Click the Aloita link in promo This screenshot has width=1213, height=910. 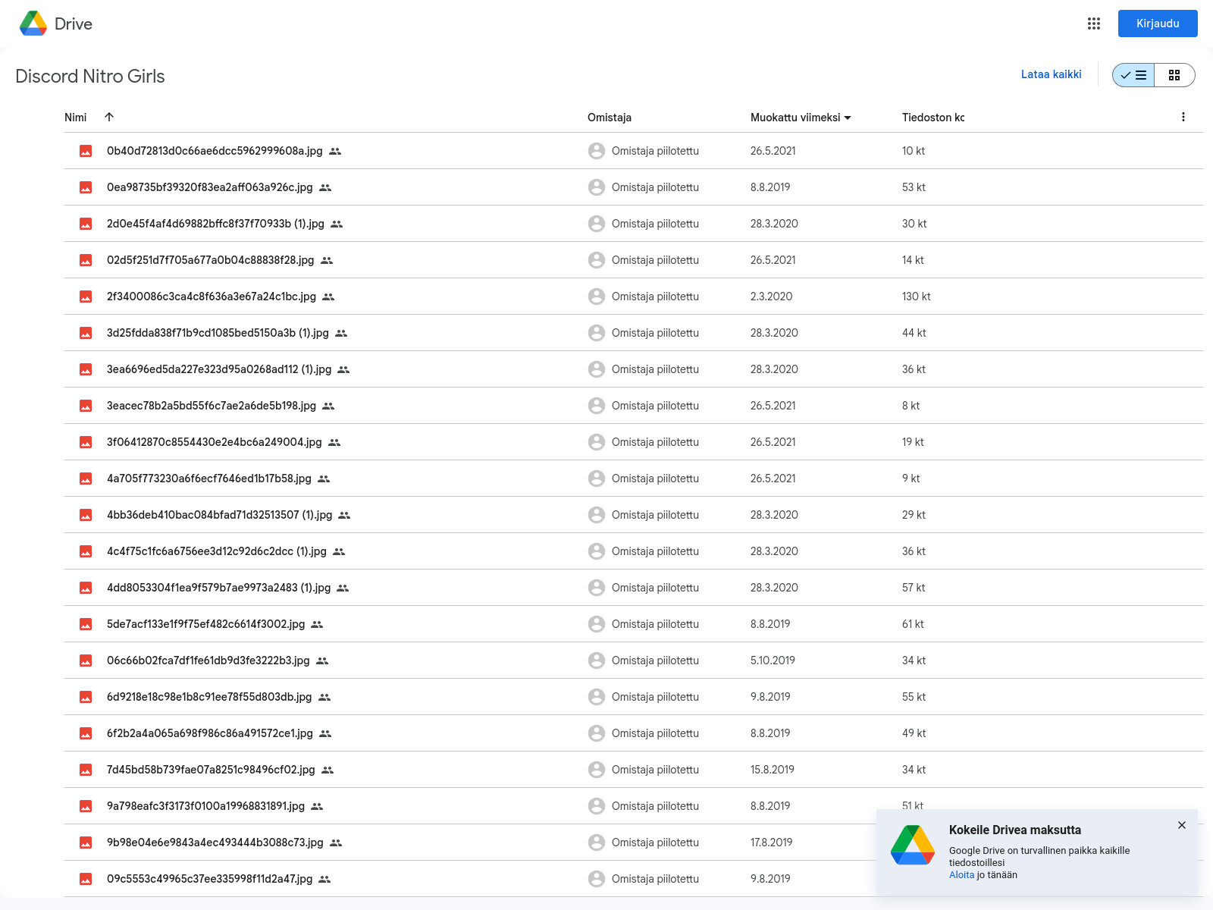pyautogui.click(x=961, y=875)
